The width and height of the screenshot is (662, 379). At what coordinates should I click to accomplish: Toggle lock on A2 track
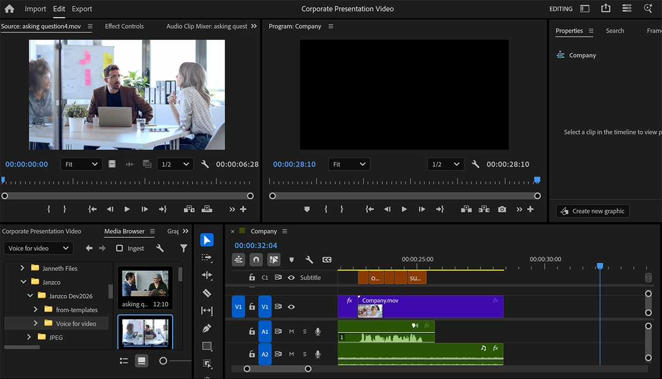[x=252, y=354]
